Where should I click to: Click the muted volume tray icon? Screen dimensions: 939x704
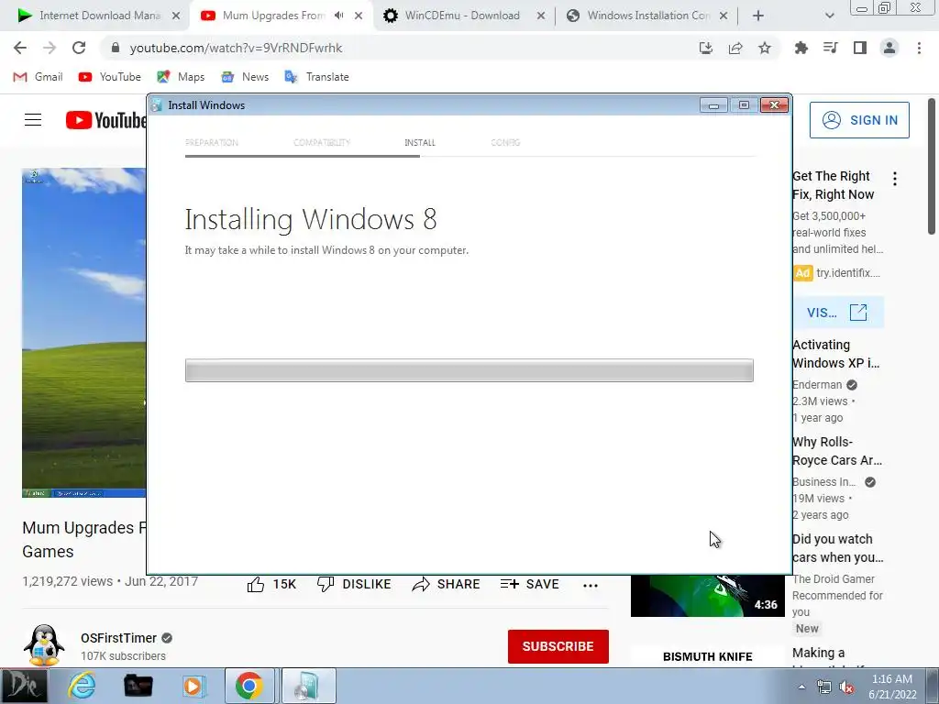pyautogui.click(x=846, y=687)
